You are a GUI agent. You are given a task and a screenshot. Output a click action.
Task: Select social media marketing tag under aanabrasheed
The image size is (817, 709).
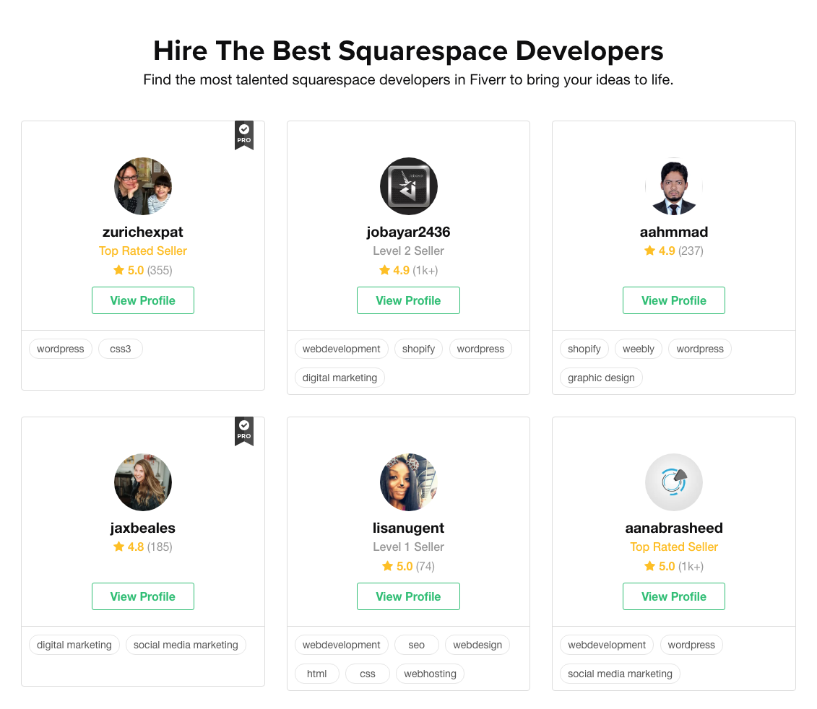pyautogui.click(x=620, y=674)
